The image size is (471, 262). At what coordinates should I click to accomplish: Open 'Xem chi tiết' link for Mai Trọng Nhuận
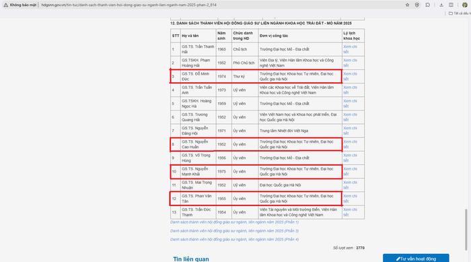(350, 185)
